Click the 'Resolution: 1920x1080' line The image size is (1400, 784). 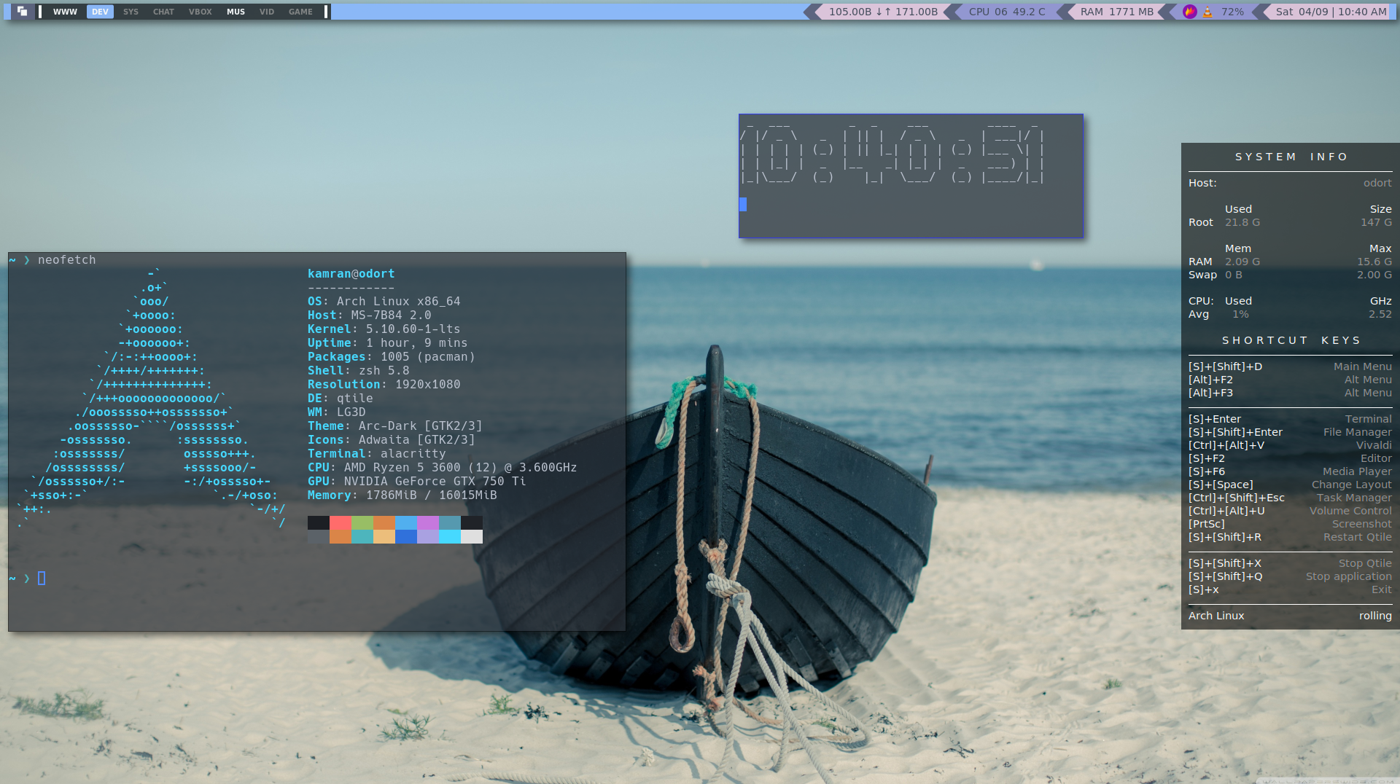(384, 384)
